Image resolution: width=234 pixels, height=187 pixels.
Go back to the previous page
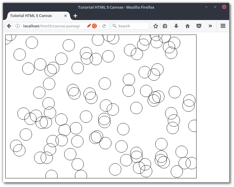9,26
